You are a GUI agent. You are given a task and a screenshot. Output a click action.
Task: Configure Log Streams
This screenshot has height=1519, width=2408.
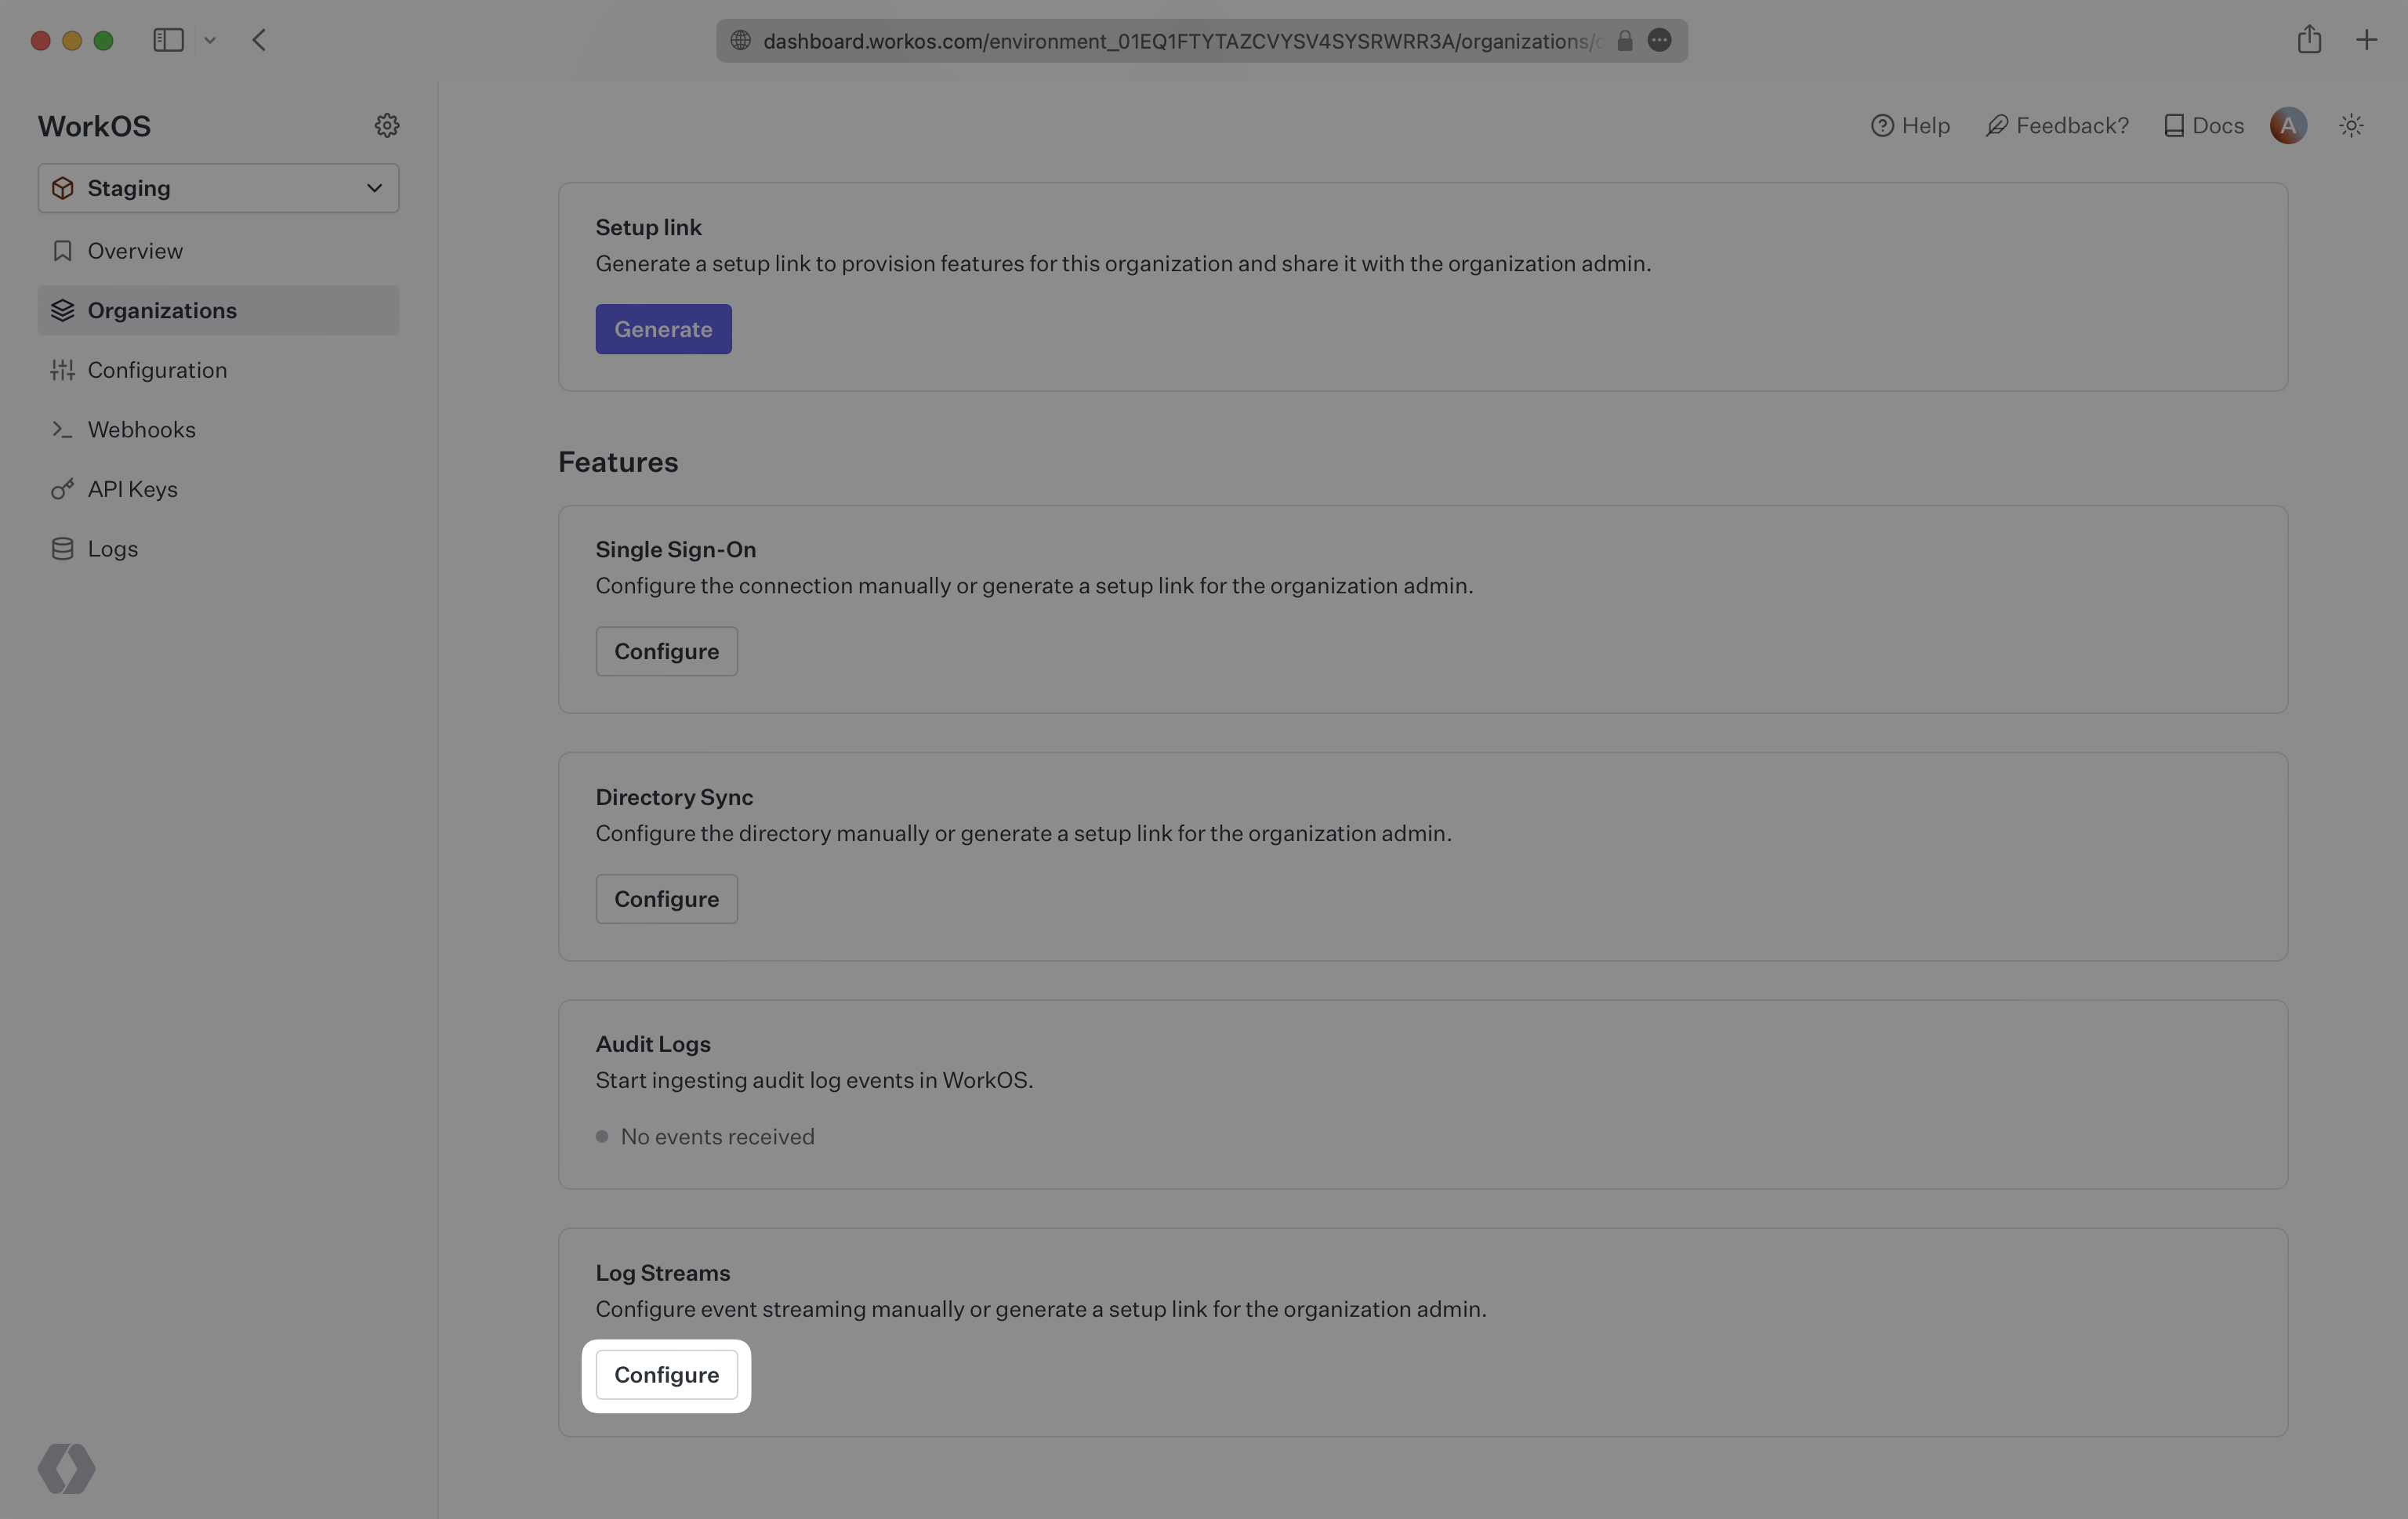click(x=666, y=1375)
